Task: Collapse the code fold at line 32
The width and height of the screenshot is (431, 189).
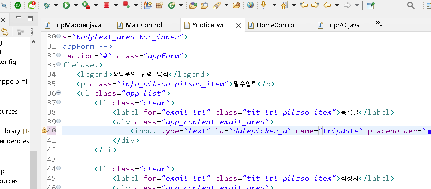Action: click(58, 55)
